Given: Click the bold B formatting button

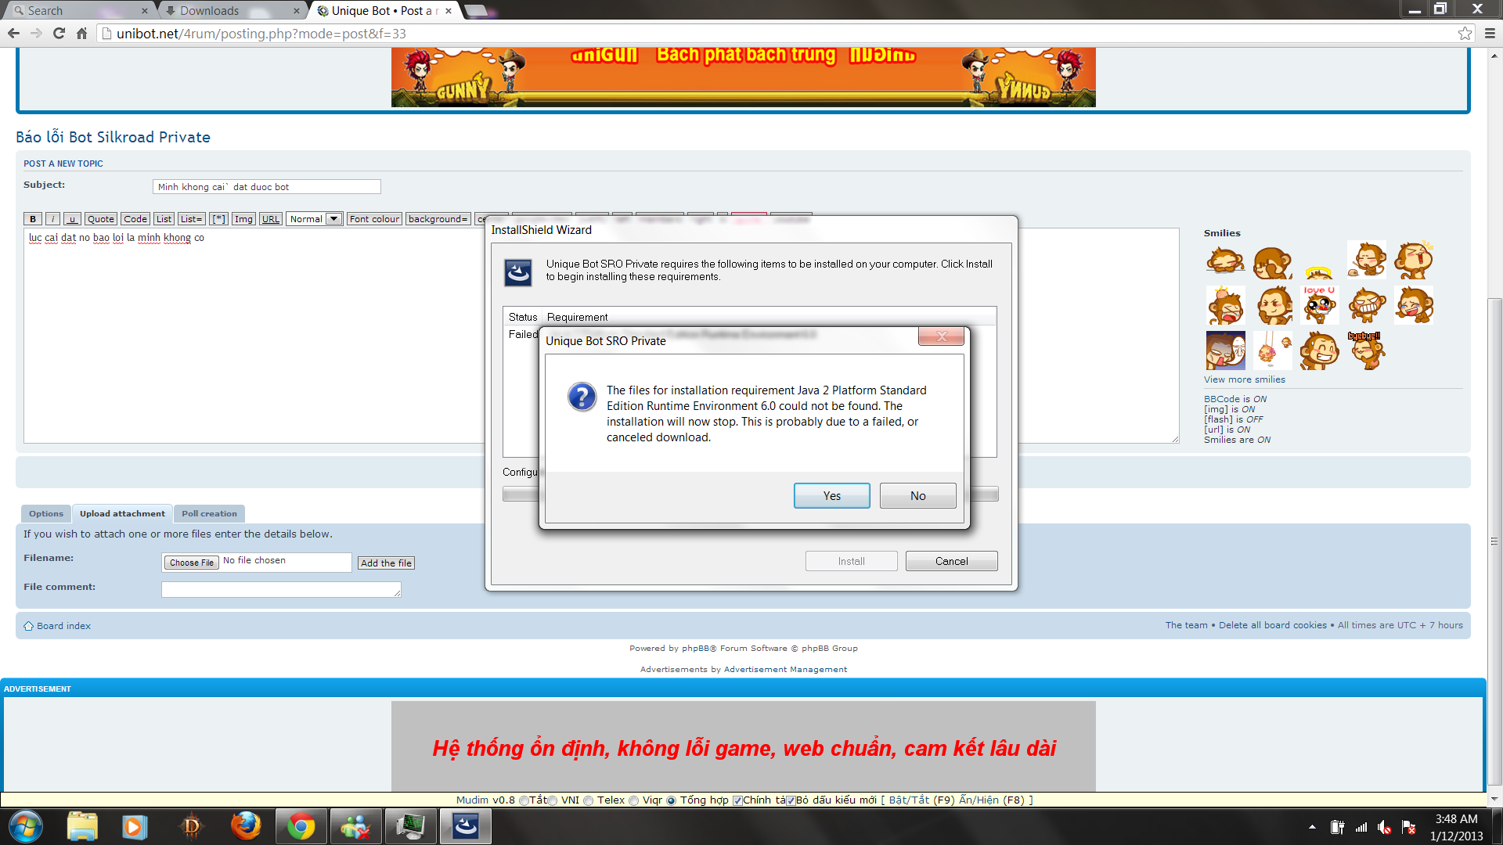Looking at the screenshot, I should pyautogui.click(x=33, y=219).
